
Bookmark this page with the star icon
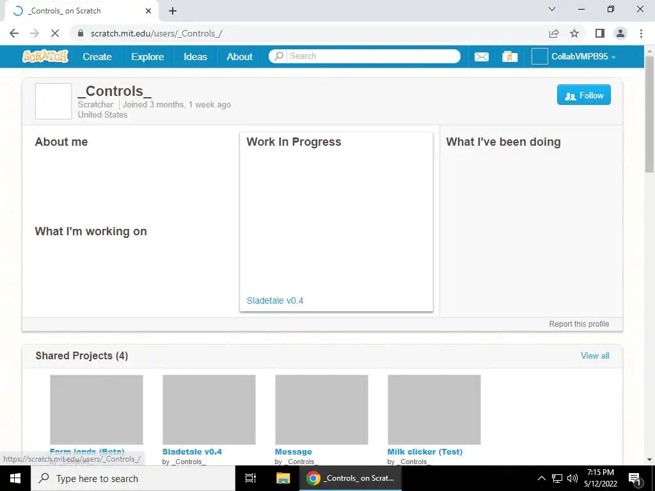point(574,33)
